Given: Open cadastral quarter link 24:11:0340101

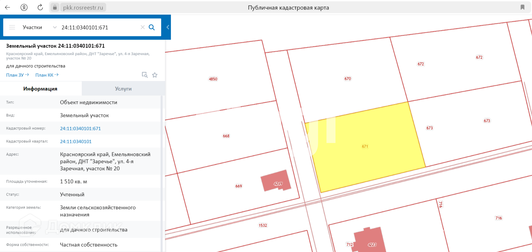Looking at the screenshot, I should [x=76, y=142].
